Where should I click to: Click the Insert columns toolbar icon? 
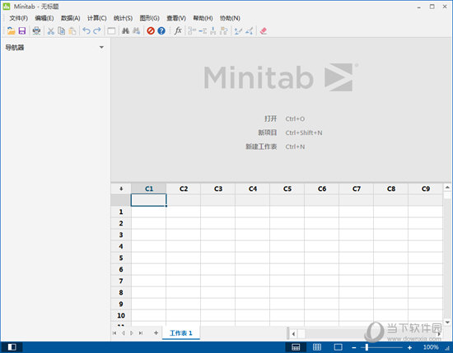coord(213,30)
